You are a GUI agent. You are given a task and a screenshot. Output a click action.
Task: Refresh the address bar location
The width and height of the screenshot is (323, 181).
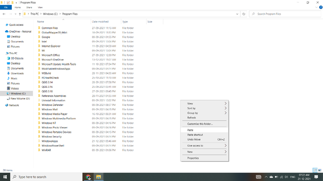(x=244, y=14)
